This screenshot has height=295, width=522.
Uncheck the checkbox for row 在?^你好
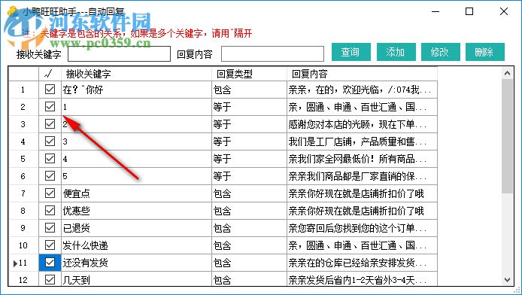[x=50, y=90]
